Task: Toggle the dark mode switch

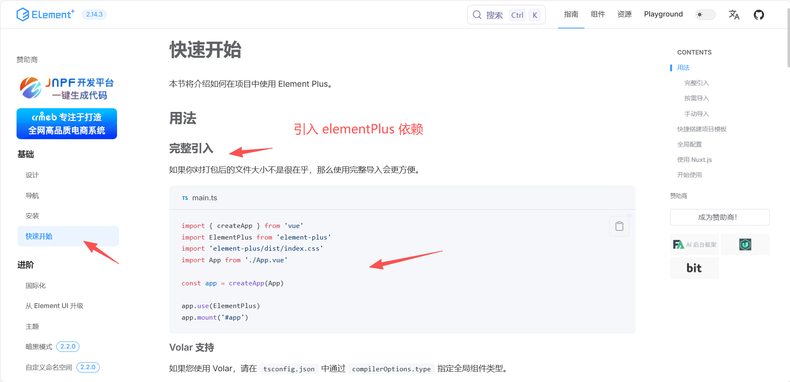Action: point(705,14)
